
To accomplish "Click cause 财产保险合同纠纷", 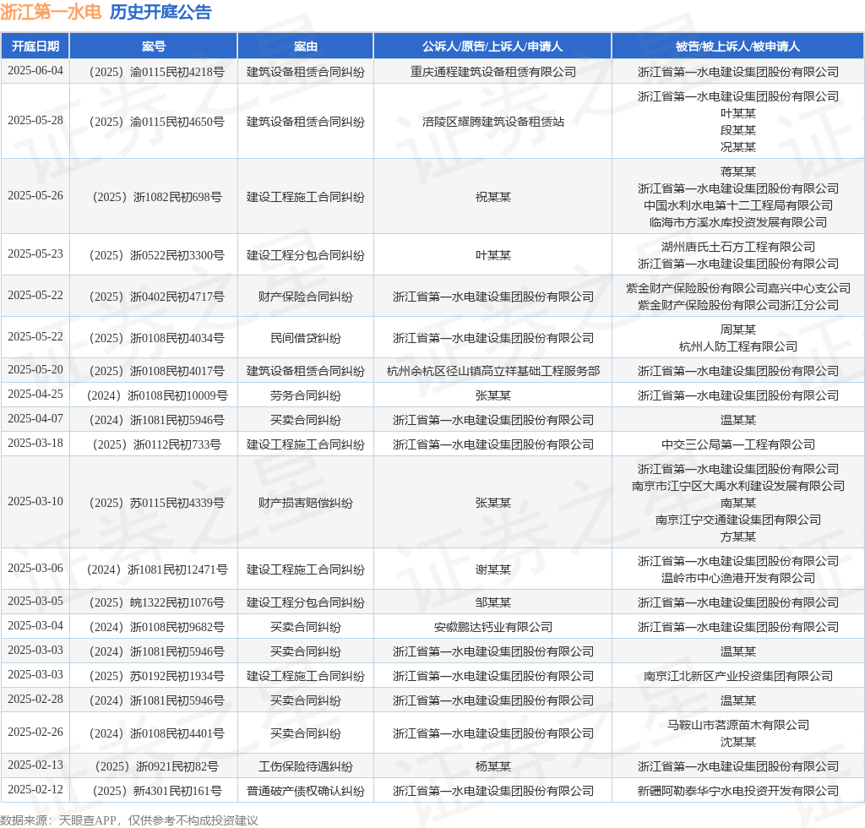I will click(x=306, y=297).
